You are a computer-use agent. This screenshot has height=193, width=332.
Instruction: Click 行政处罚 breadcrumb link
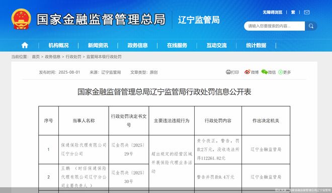73,57
